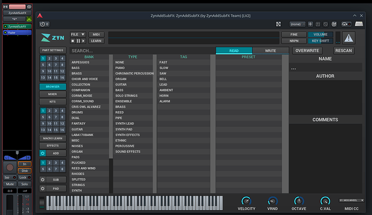Select the PIANO type in the list

click(120, 68)
